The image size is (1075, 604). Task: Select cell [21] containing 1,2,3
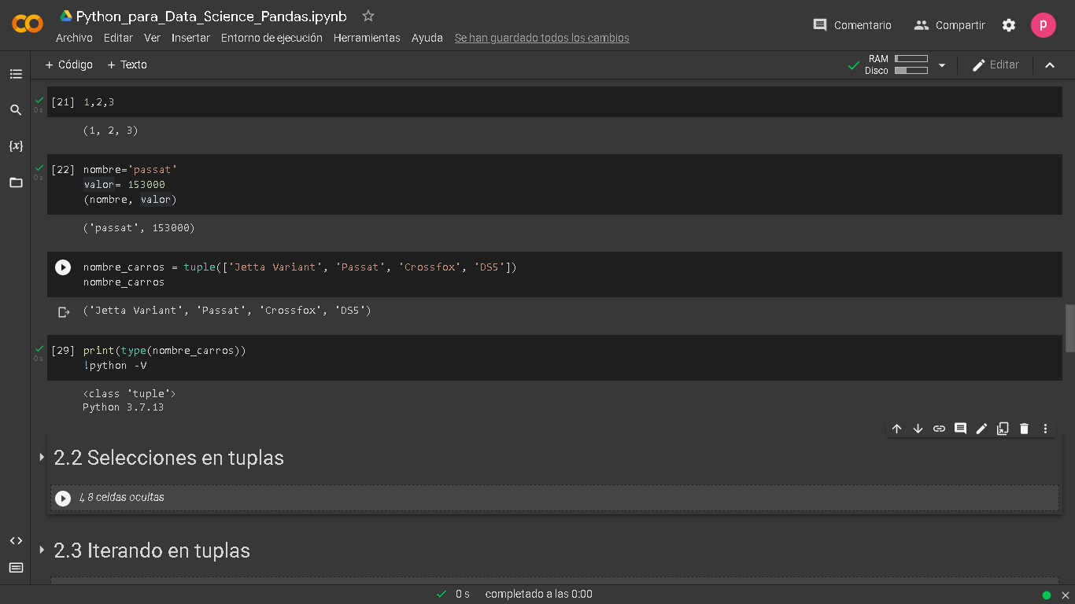pos(555,102)
